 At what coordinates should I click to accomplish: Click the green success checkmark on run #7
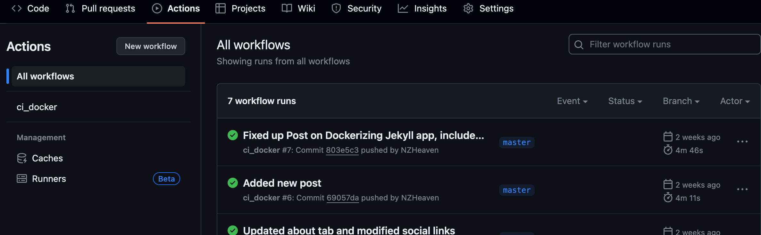pyautogui.click(x=233, y=135)
